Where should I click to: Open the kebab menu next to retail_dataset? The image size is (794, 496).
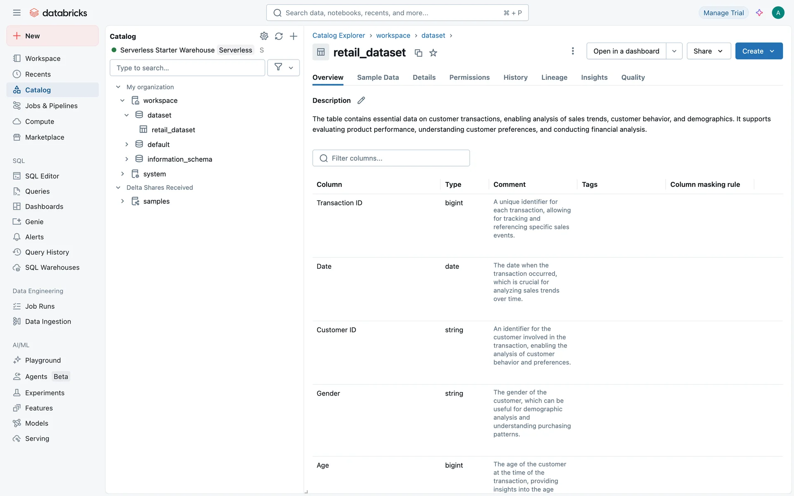(573, 51)
